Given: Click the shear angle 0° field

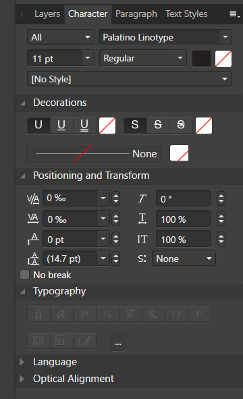Looking at the screenshot, I should (x=183, y=198).
